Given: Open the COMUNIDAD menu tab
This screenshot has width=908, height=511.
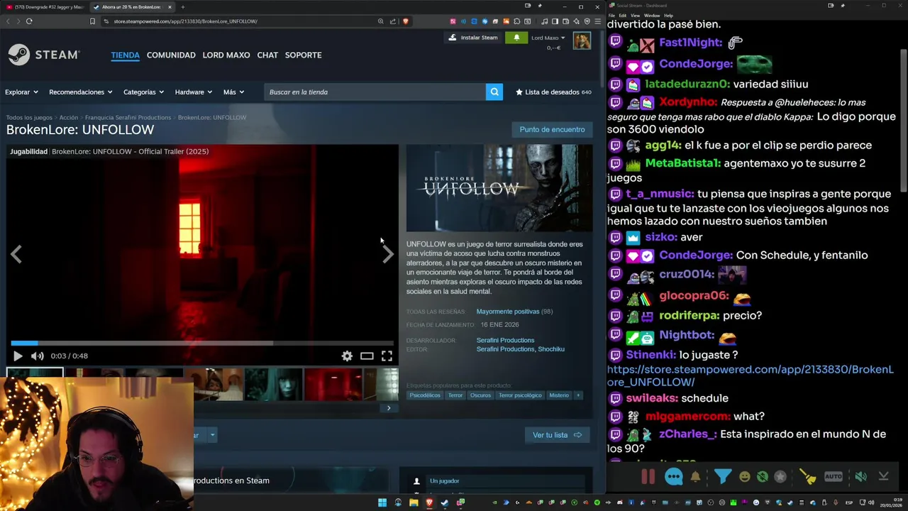Looking at the screenshot, I should [171, 55].
